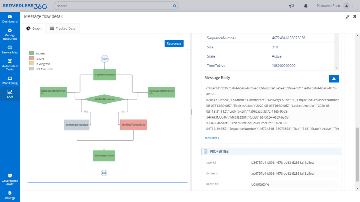Image resolution: width=360 pixels, height=202 pixels.
Task: Open Settings from the sidebar
Action: pyautogui.click(x=10, y=195)
